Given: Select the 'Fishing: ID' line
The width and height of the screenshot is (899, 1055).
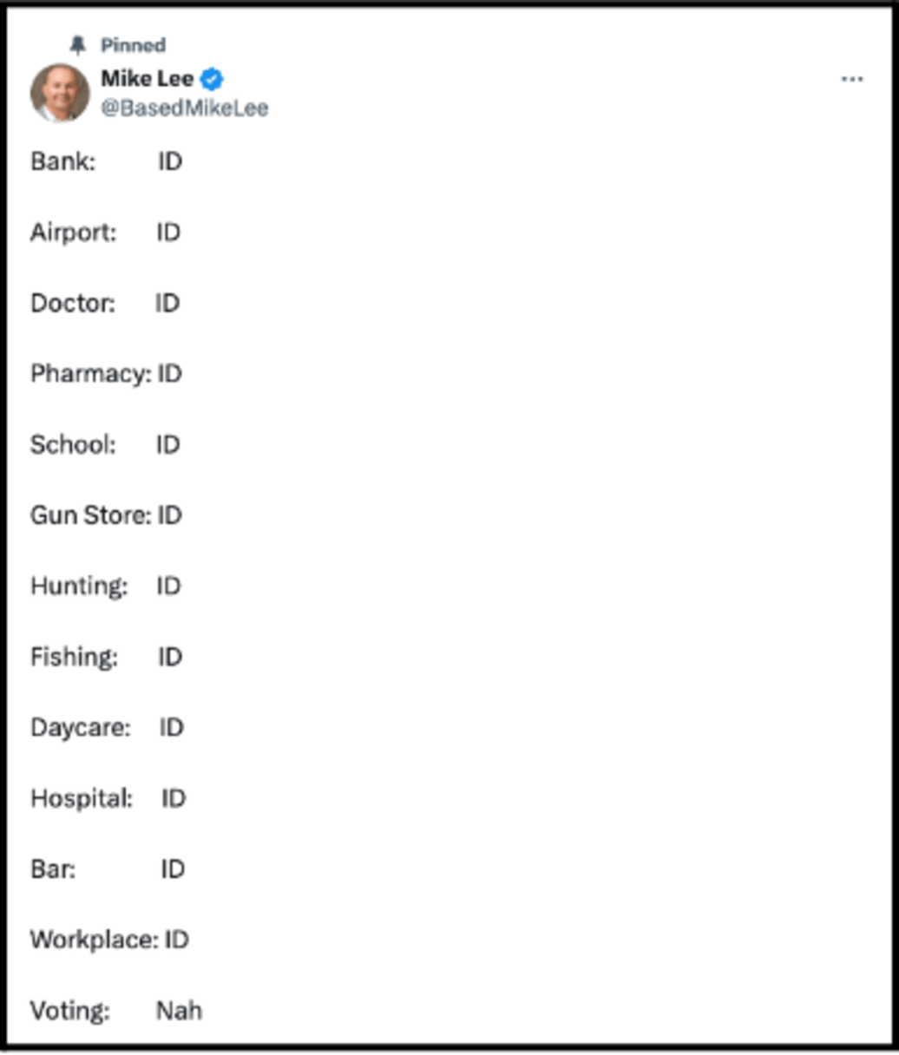Looking at the screenshot, I should click(x=106, y=657).
